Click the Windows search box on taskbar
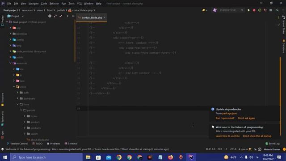This screenshot has width=286, height=161. pos(46,157)
